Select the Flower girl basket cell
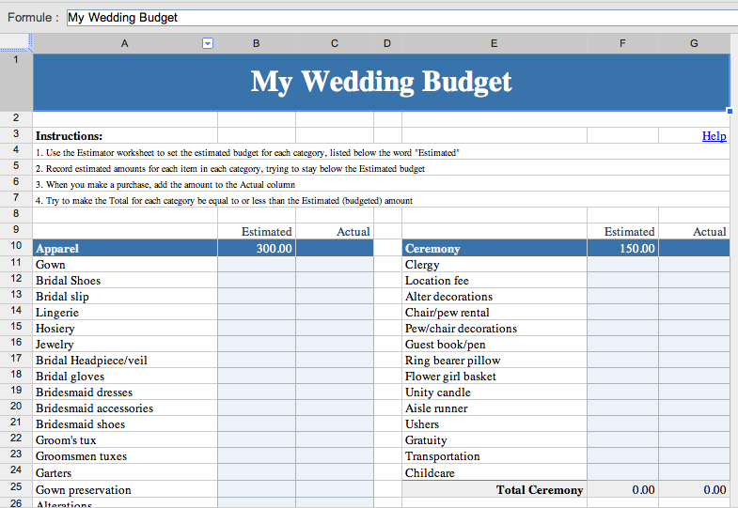Viewport: 738px width, 508px height. (x=495, y=377)
